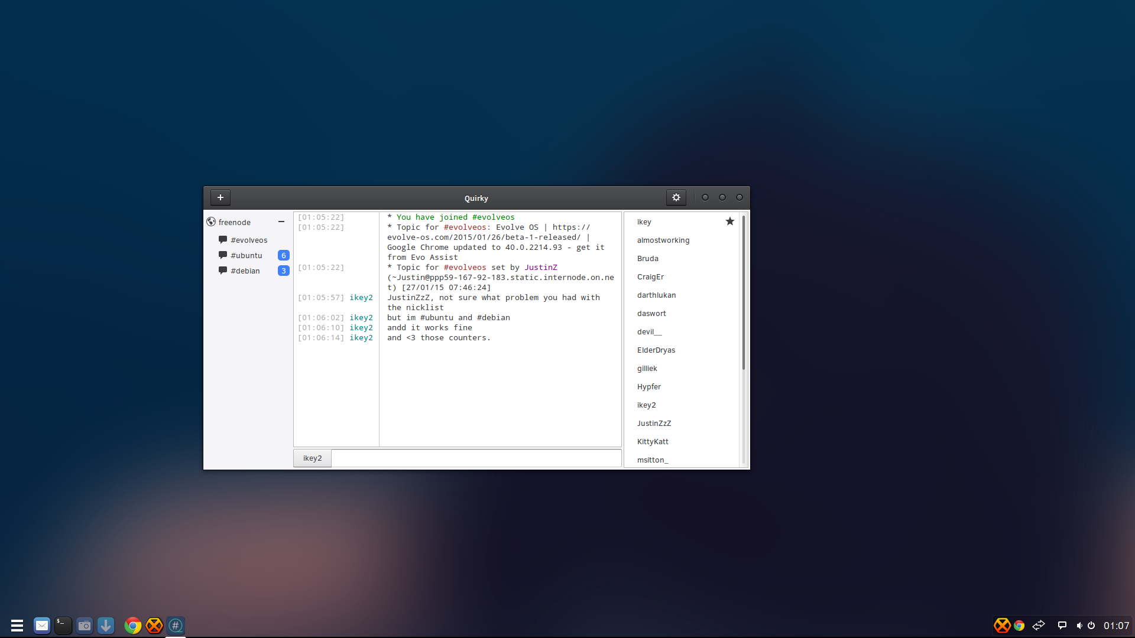Click the 'andd it works fine' message

430,328
